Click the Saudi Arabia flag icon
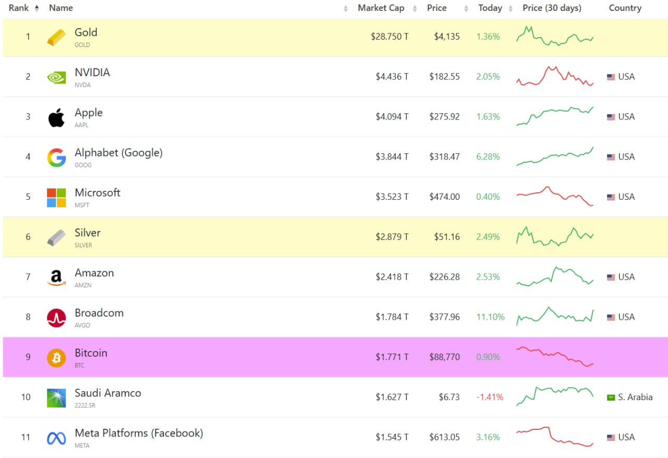 [611, 397]
